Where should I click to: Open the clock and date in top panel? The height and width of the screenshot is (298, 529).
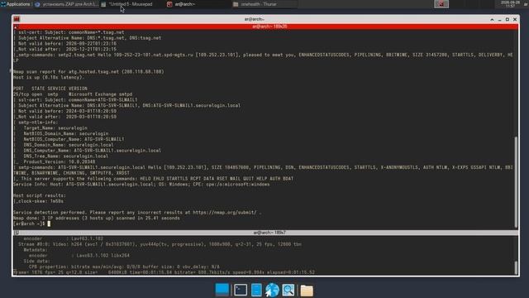pos(510,4)
